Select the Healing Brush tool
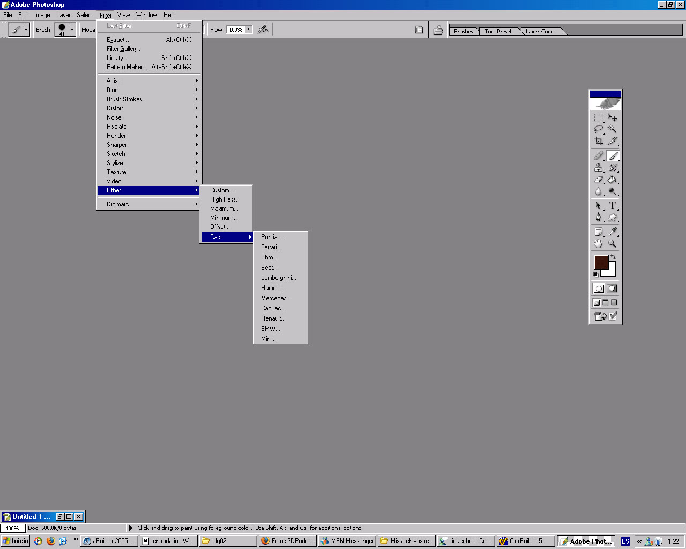This screenshot has width=686, height=549. pyautogui.click(x=599, y=156)
